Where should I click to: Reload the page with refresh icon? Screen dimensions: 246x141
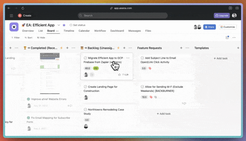click(23, 8)
